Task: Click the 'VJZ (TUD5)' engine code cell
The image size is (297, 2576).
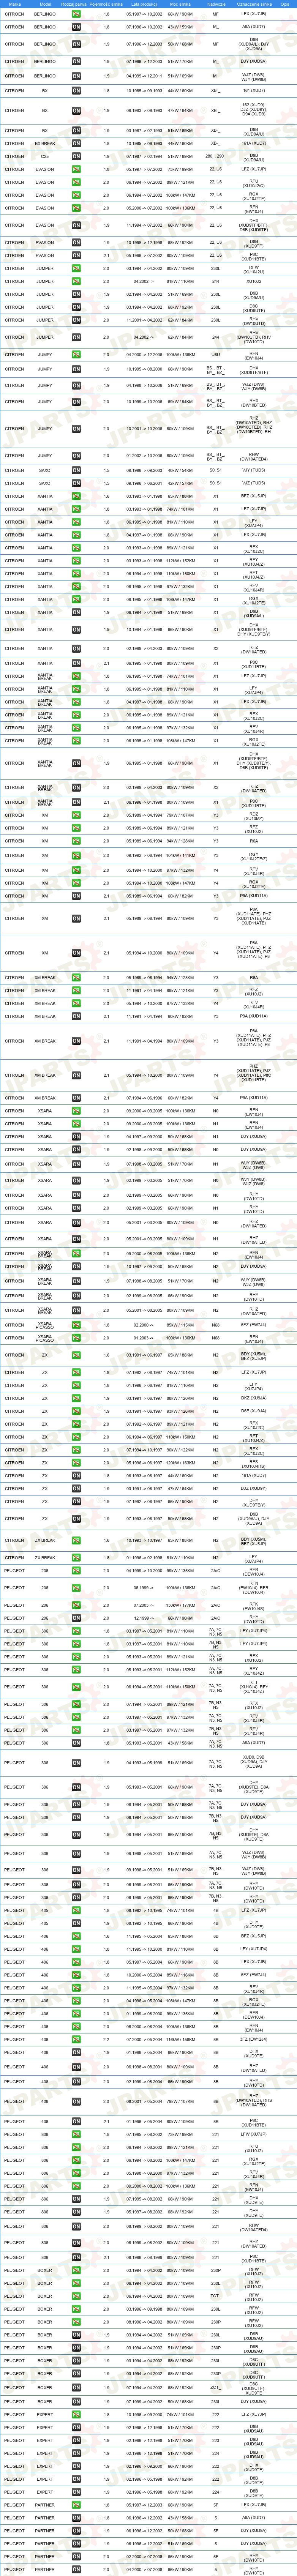Action: pyautogui.click(x=254, y=483)
